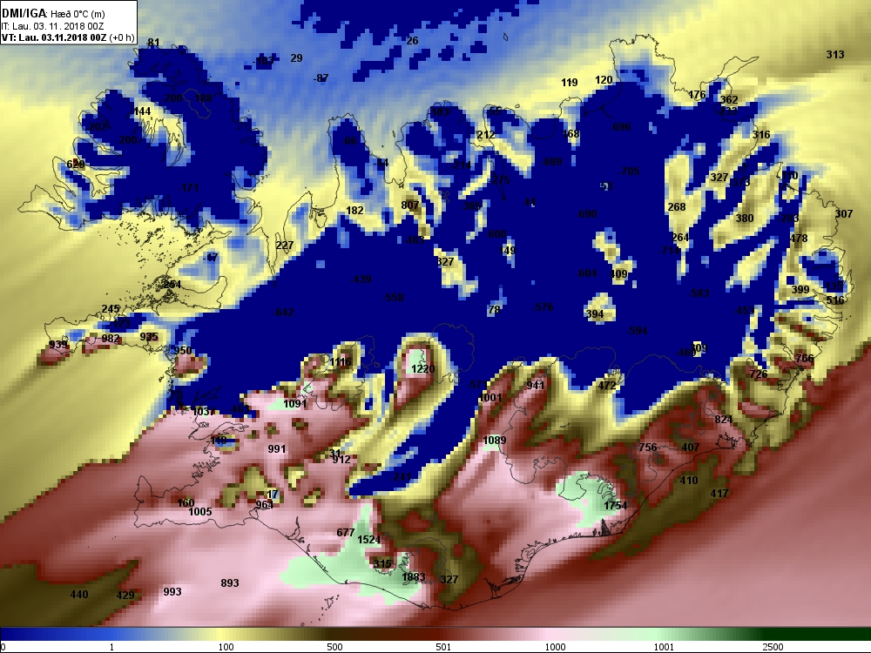Click the map value 964
Viewport: 871px width, 653px height.
(x=265, y=504)
